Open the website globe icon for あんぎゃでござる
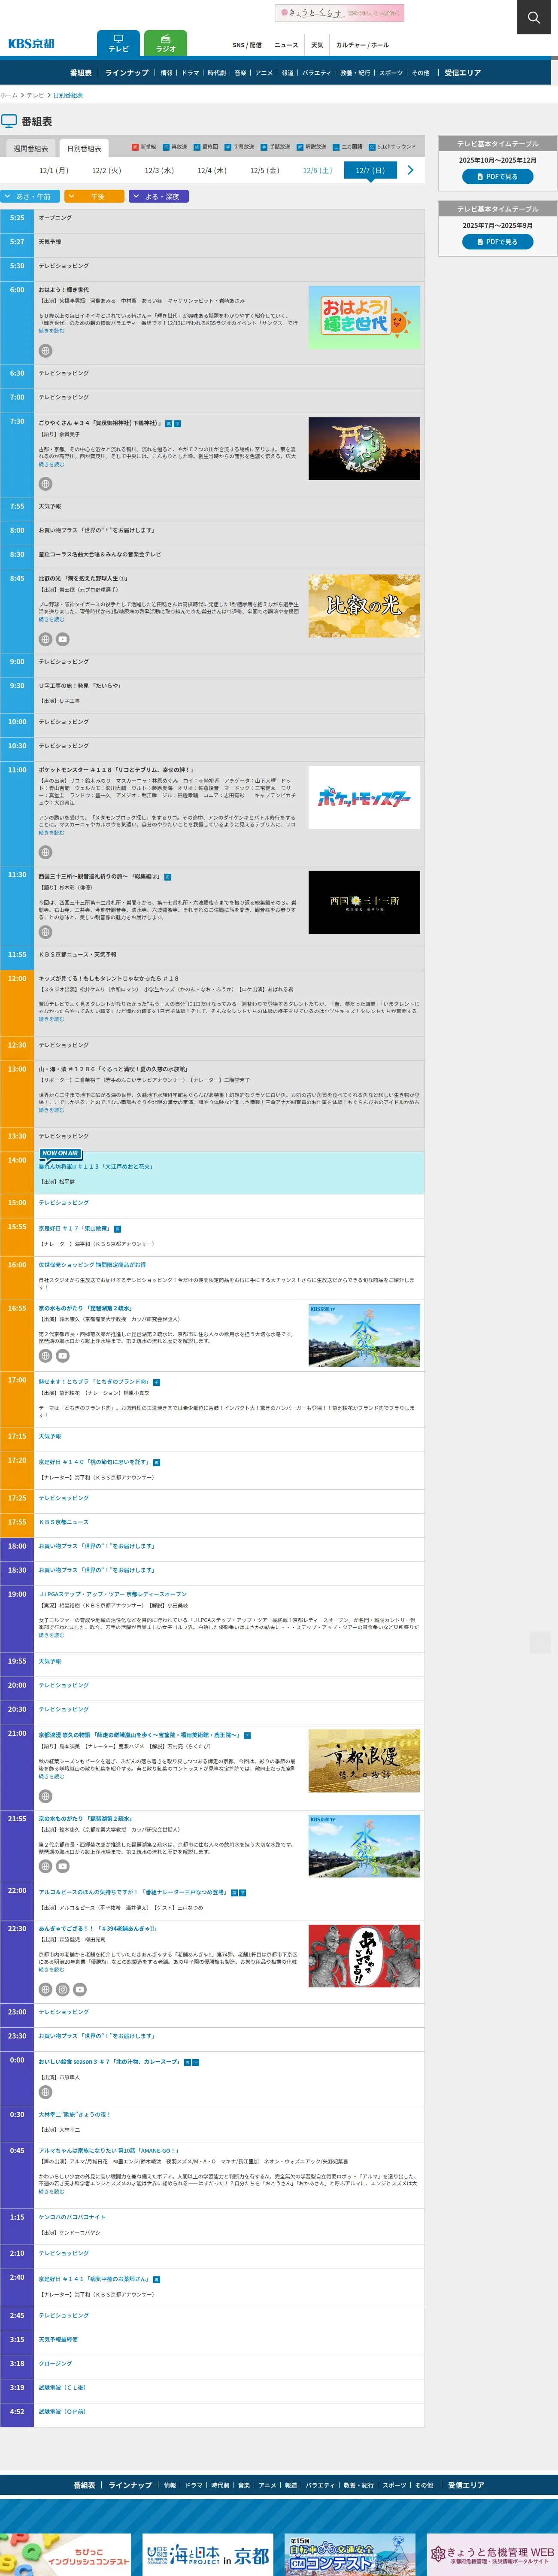 click(x=45, y=1990)
